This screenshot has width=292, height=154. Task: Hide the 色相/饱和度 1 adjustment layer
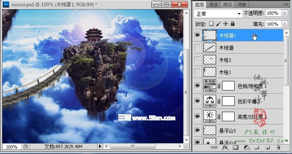(x=198, y=86)
